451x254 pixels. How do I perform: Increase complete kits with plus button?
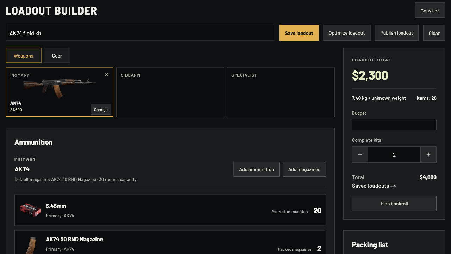coord(428,155)
